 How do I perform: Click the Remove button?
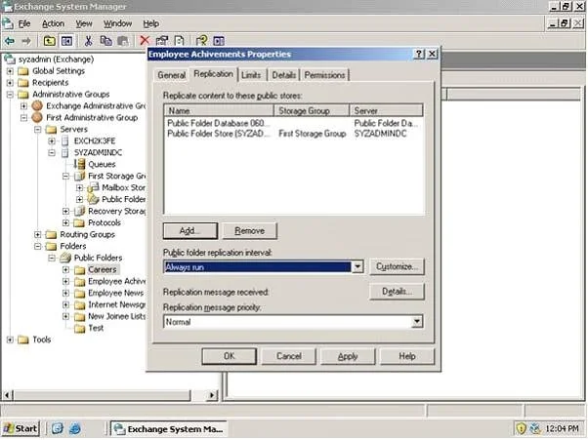pos(249,230)
